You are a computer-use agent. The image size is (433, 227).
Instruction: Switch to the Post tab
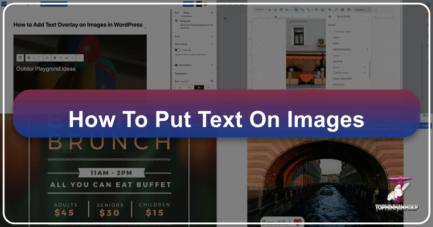tap(176, 13)
